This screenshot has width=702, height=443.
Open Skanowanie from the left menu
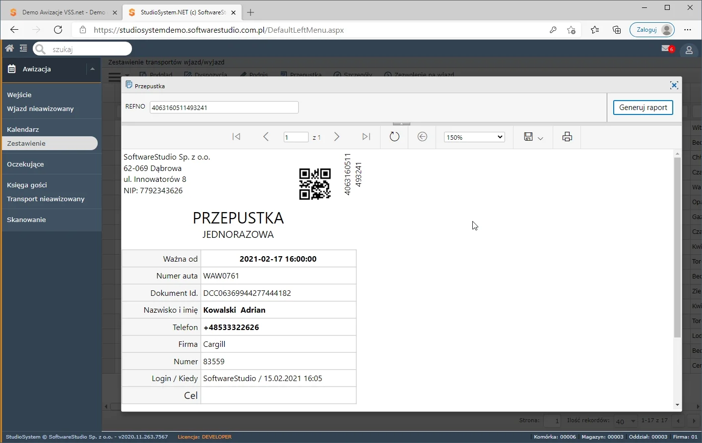coord(26,220)
